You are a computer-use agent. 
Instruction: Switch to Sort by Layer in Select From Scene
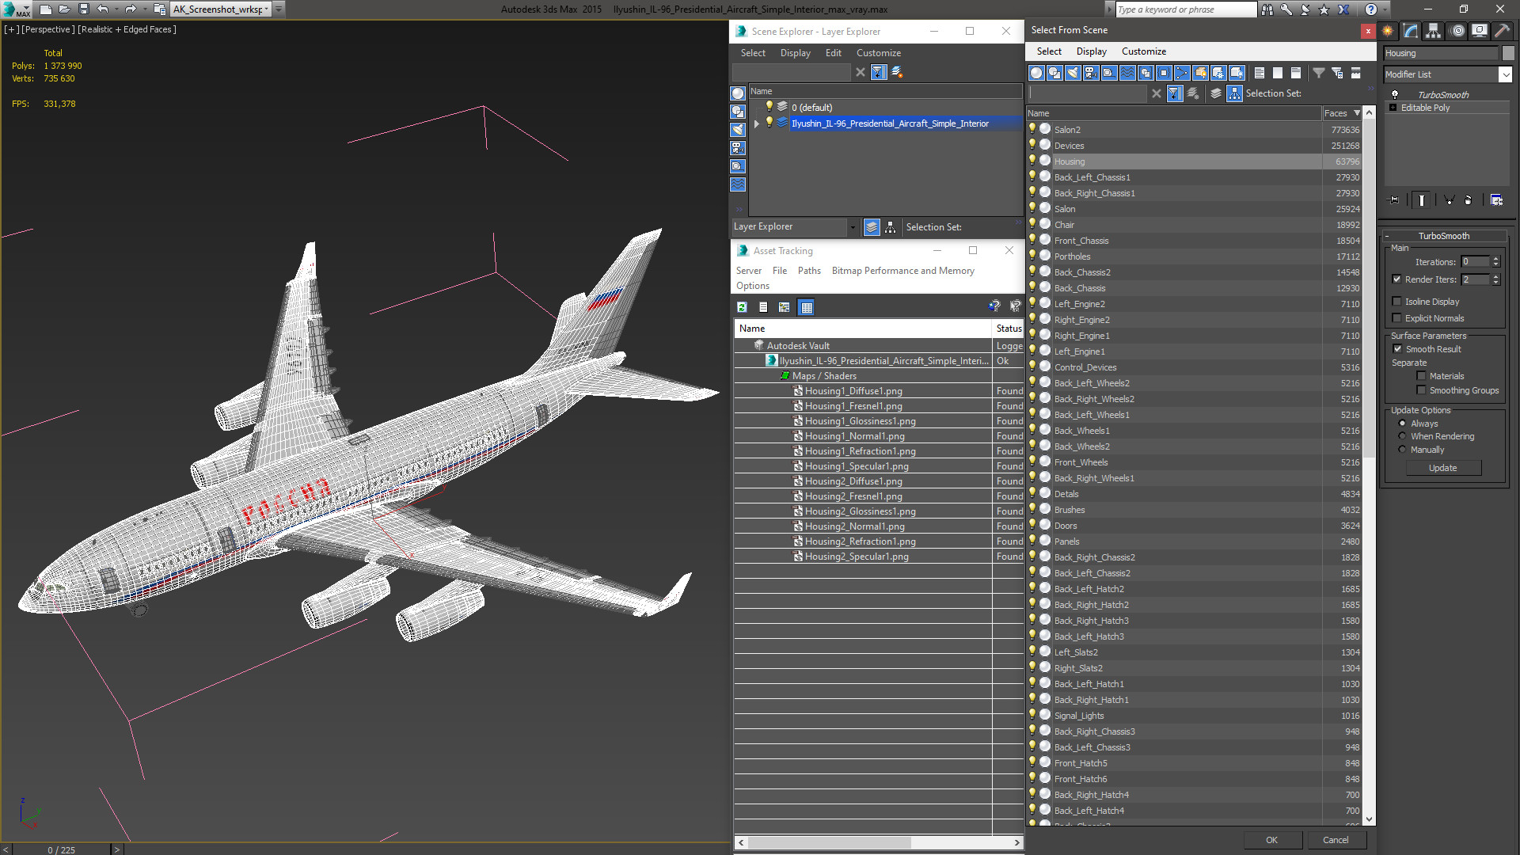[1216, 93]
